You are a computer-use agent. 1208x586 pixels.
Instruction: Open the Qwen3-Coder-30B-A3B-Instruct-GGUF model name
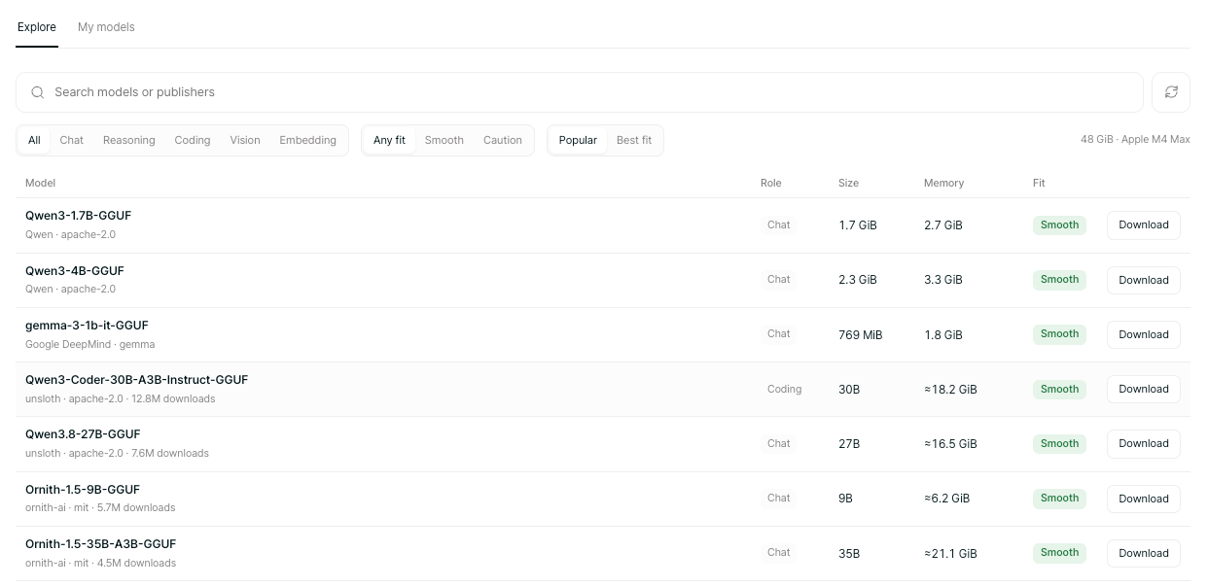click(136, 379)
